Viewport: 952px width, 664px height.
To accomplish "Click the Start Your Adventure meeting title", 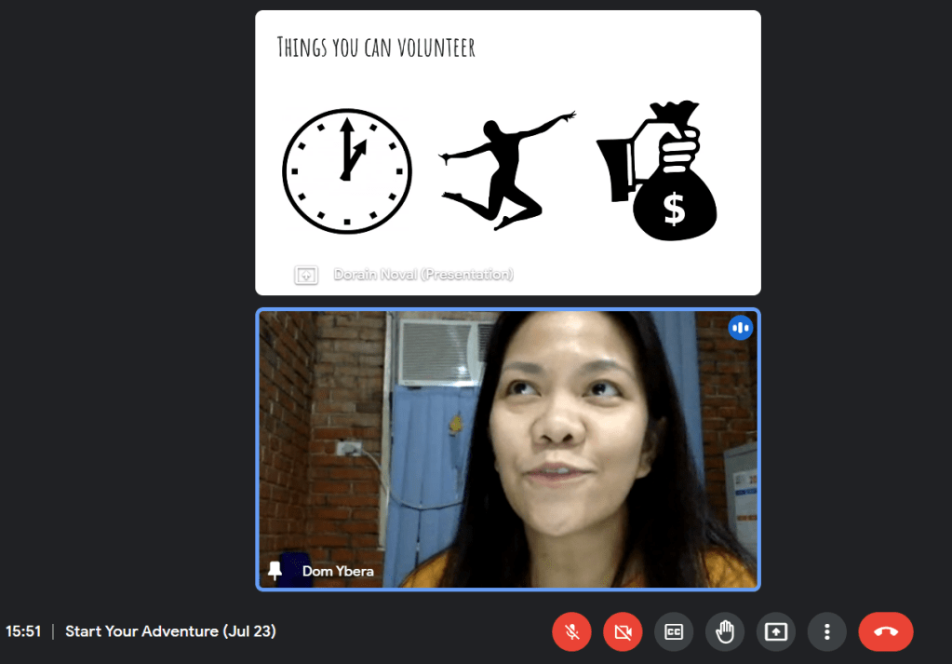I will point(170,631).
